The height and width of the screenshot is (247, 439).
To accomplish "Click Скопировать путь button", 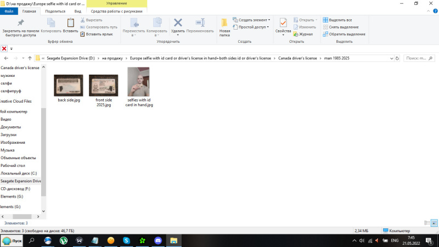I will coord(99,27).
